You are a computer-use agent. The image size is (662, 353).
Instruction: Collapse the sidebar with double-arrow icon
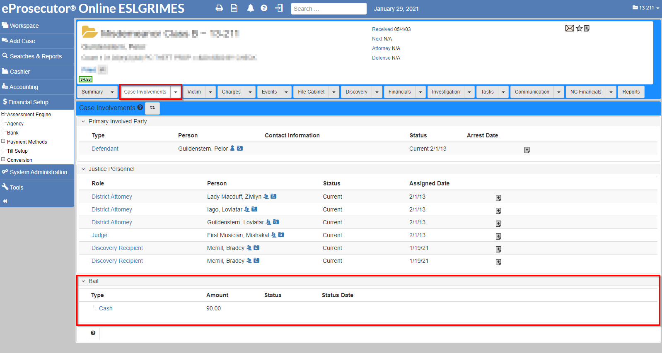coord(5,201)
